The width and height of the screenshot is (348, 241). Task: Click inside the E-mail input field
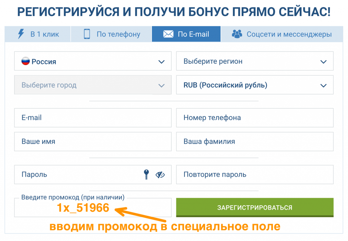coord(92,118)
